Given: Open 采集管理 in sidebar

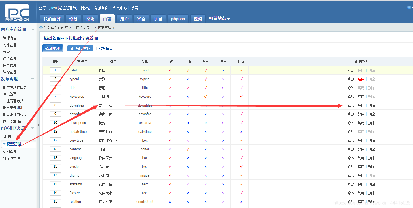Looking at the screenshot, I should coord(10,65).
